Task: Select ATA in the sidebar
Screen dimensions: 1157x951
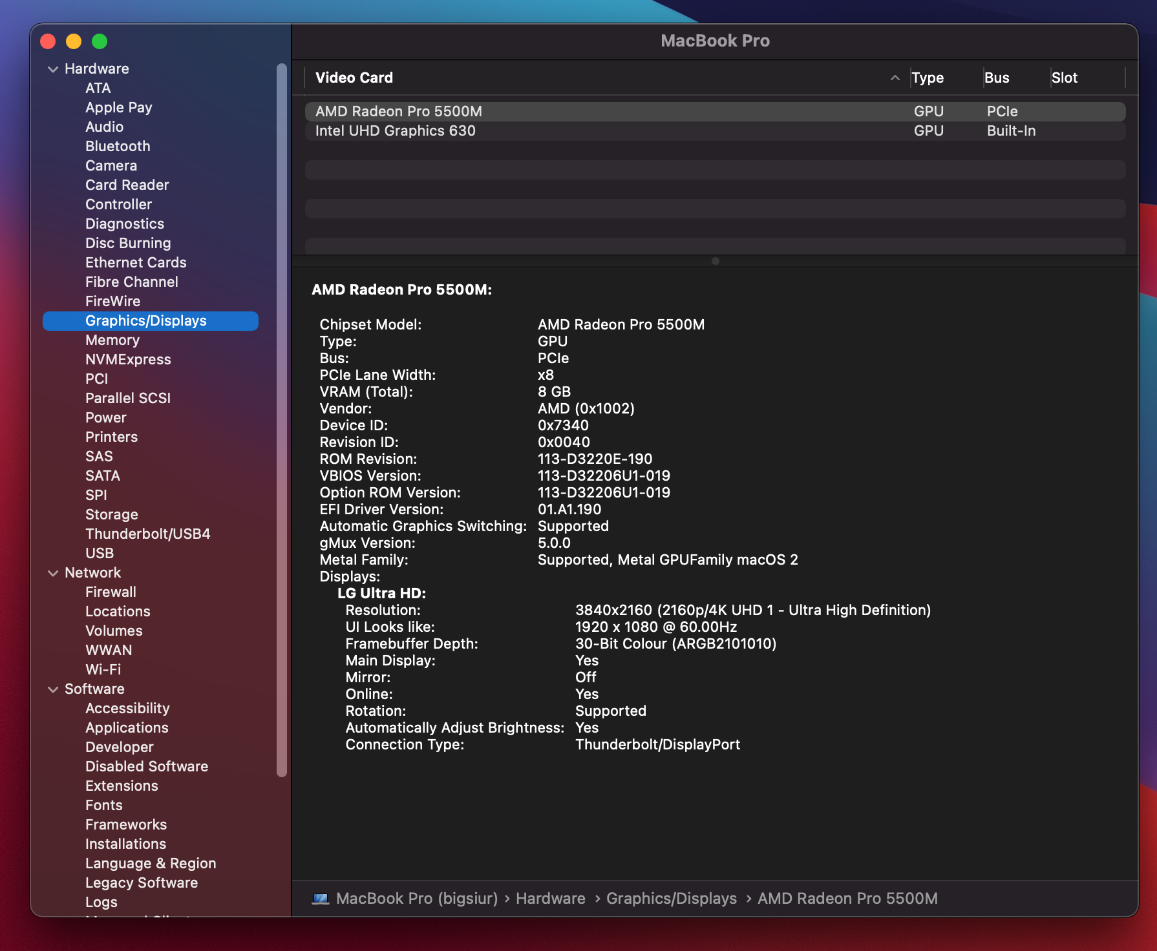Action: coord(98,89)
